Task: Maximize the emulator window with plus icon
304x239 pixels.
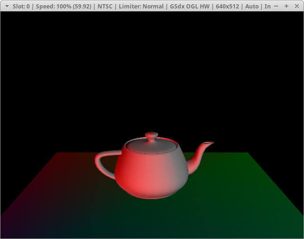Action: point(286,6)
